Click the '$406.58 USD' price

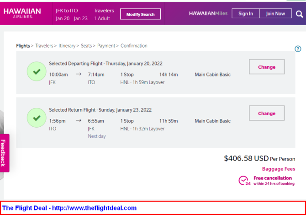(246, 158)
